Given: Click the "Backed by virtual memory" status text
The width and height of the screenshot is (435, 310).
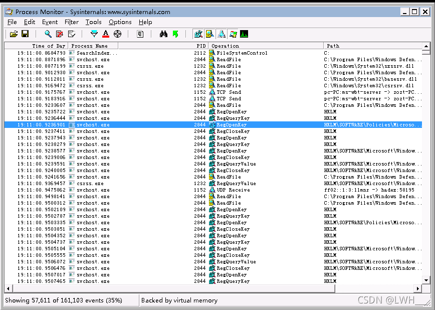Looking at the screenshot, I should click(x=179, y=300).
